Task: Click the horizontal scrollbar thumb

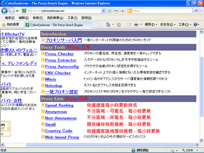Action: click(110, 145)
